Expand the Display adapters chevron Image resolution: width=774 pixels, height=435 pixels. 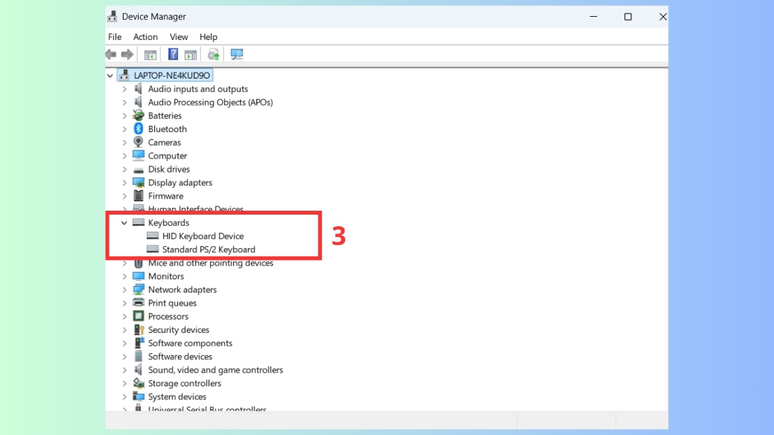124,183
